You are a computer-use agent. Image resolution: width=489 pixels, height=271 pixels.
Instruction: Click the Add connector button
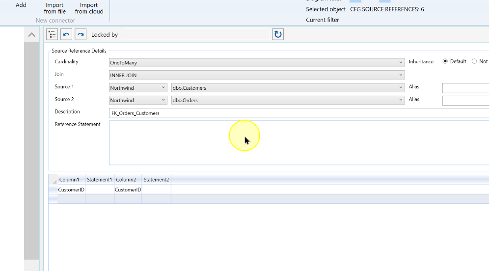[21, 5]
